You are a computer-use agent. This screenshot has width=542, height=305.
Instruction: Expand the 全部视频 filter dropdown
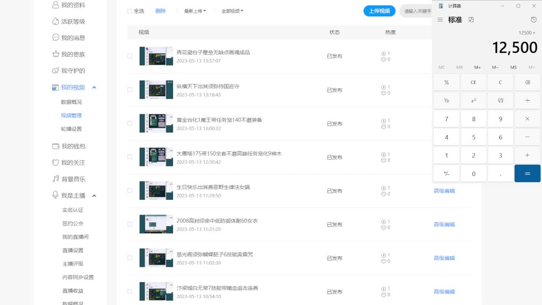(231, 11)
